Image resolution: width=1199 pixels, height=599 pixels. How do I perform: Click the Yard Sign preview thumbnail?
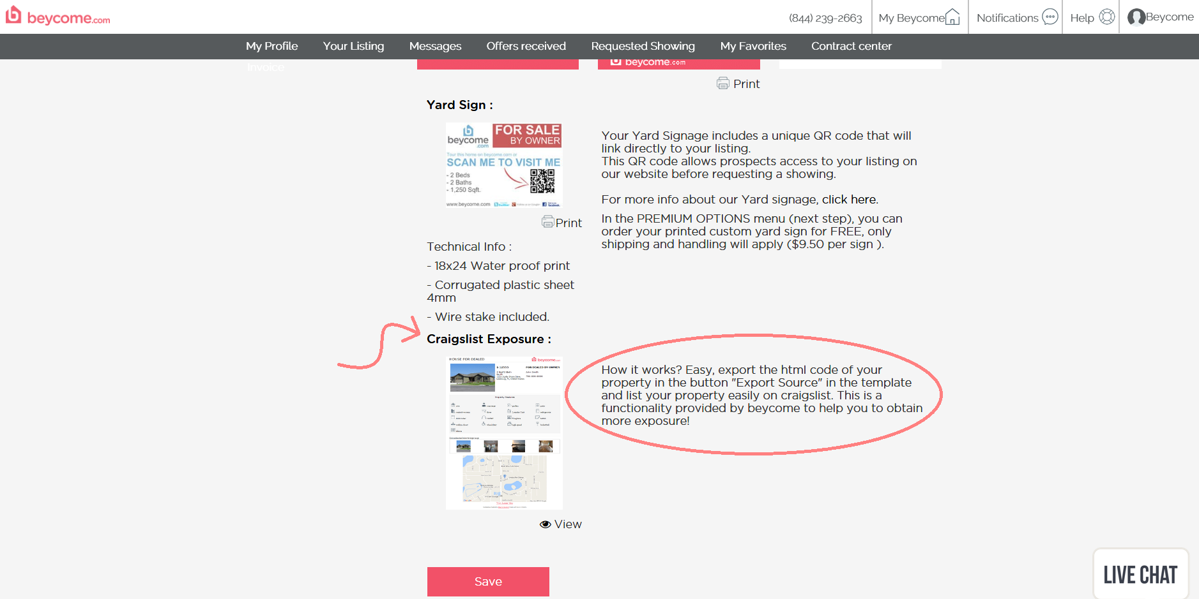pyautogui.click(x=504, y=165)
